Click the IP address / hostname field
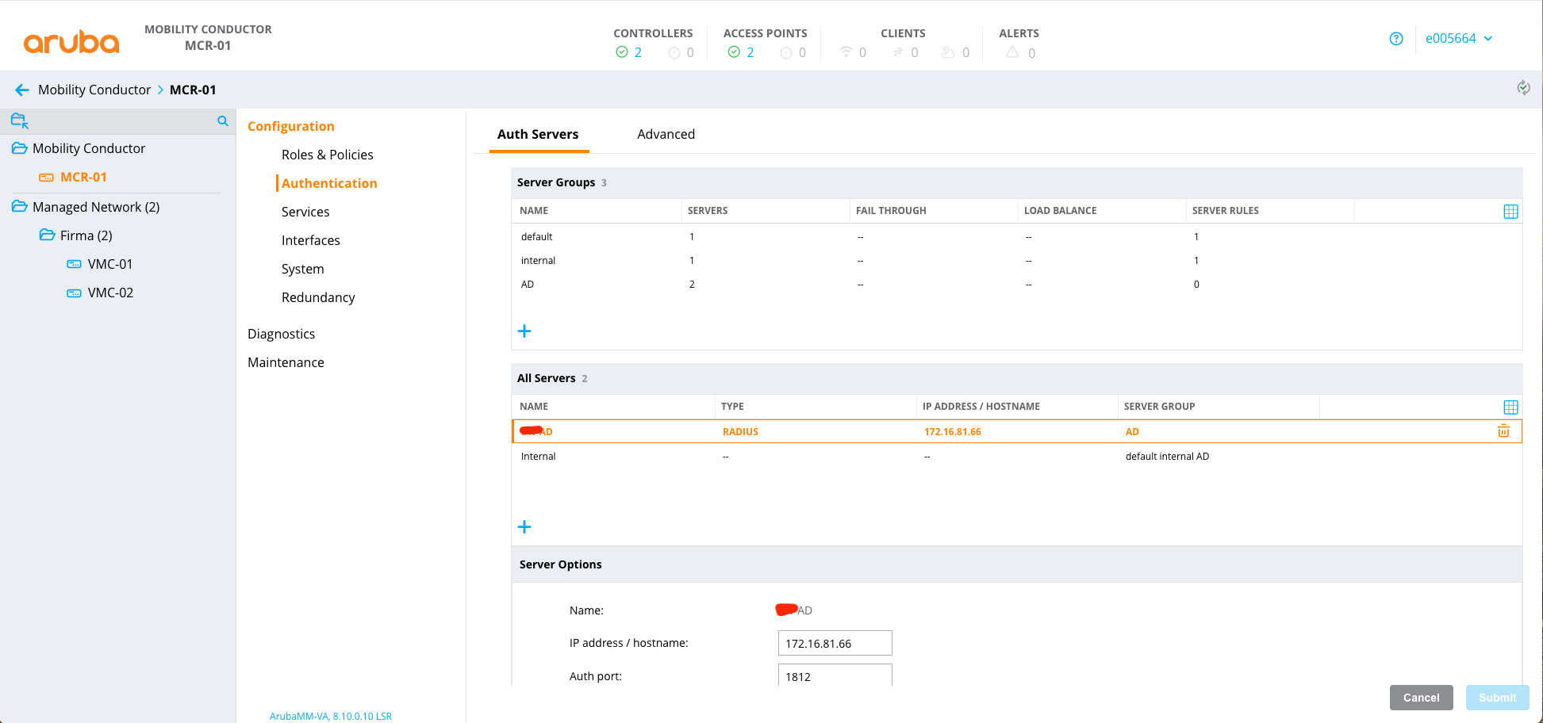This screenshot has width=1543, height=723. (x=835, y=643)
